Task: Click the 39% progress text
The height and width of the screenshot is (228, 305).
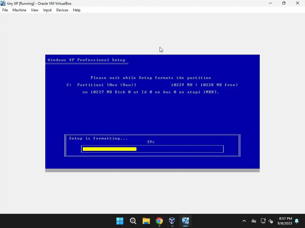Action: 151,142
